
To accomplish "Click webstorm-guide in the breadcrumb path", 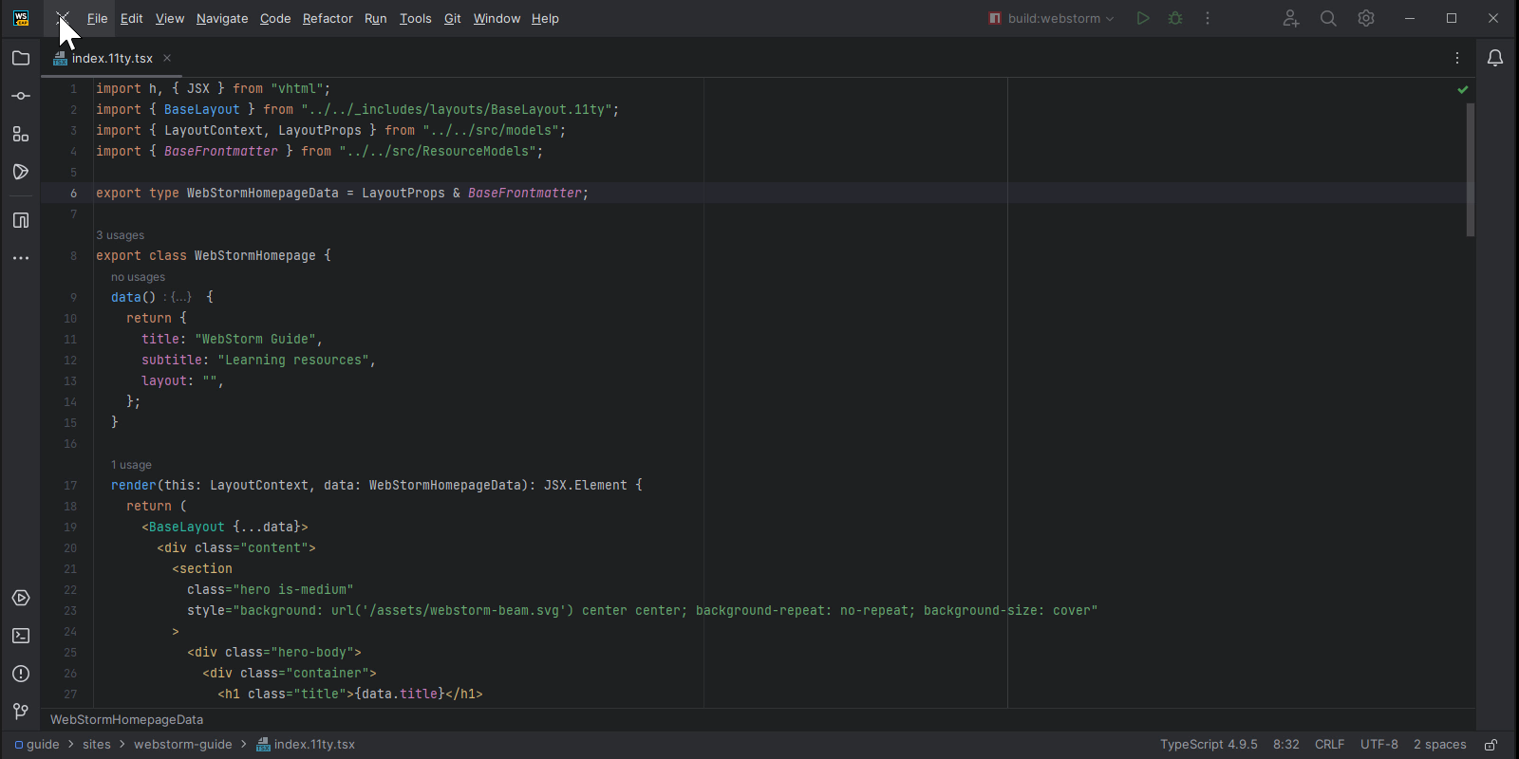I will 182,745.
